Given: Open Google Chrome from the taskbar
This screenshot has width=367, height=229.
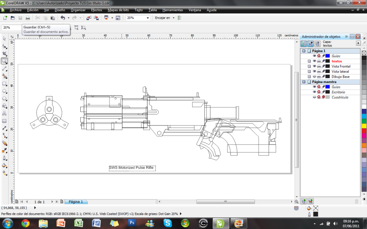Looking at the screenshot, I should coord(25,223).
